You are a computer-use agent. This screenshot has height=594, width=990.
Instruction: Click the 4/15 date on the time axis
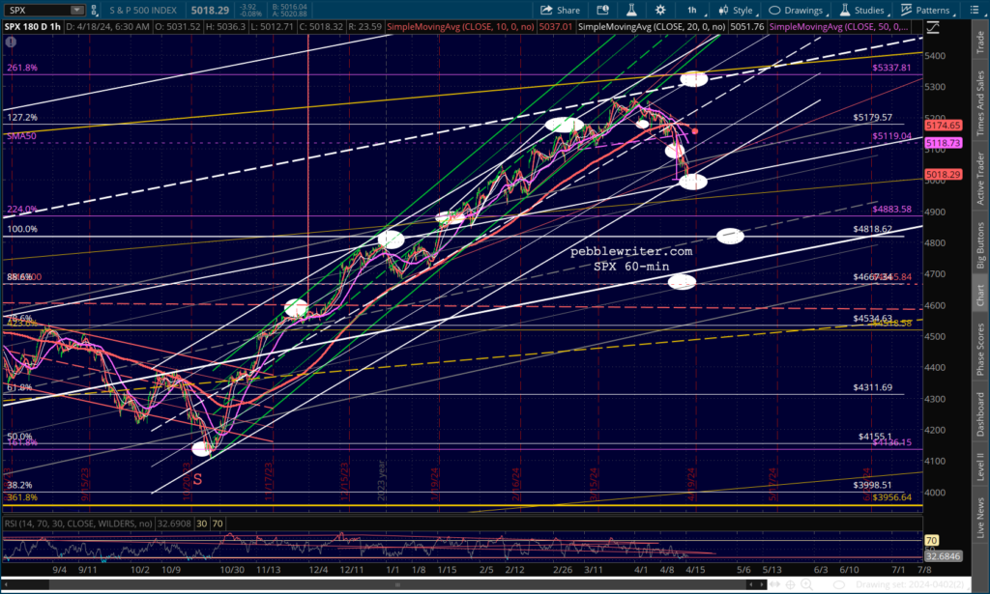695,570
